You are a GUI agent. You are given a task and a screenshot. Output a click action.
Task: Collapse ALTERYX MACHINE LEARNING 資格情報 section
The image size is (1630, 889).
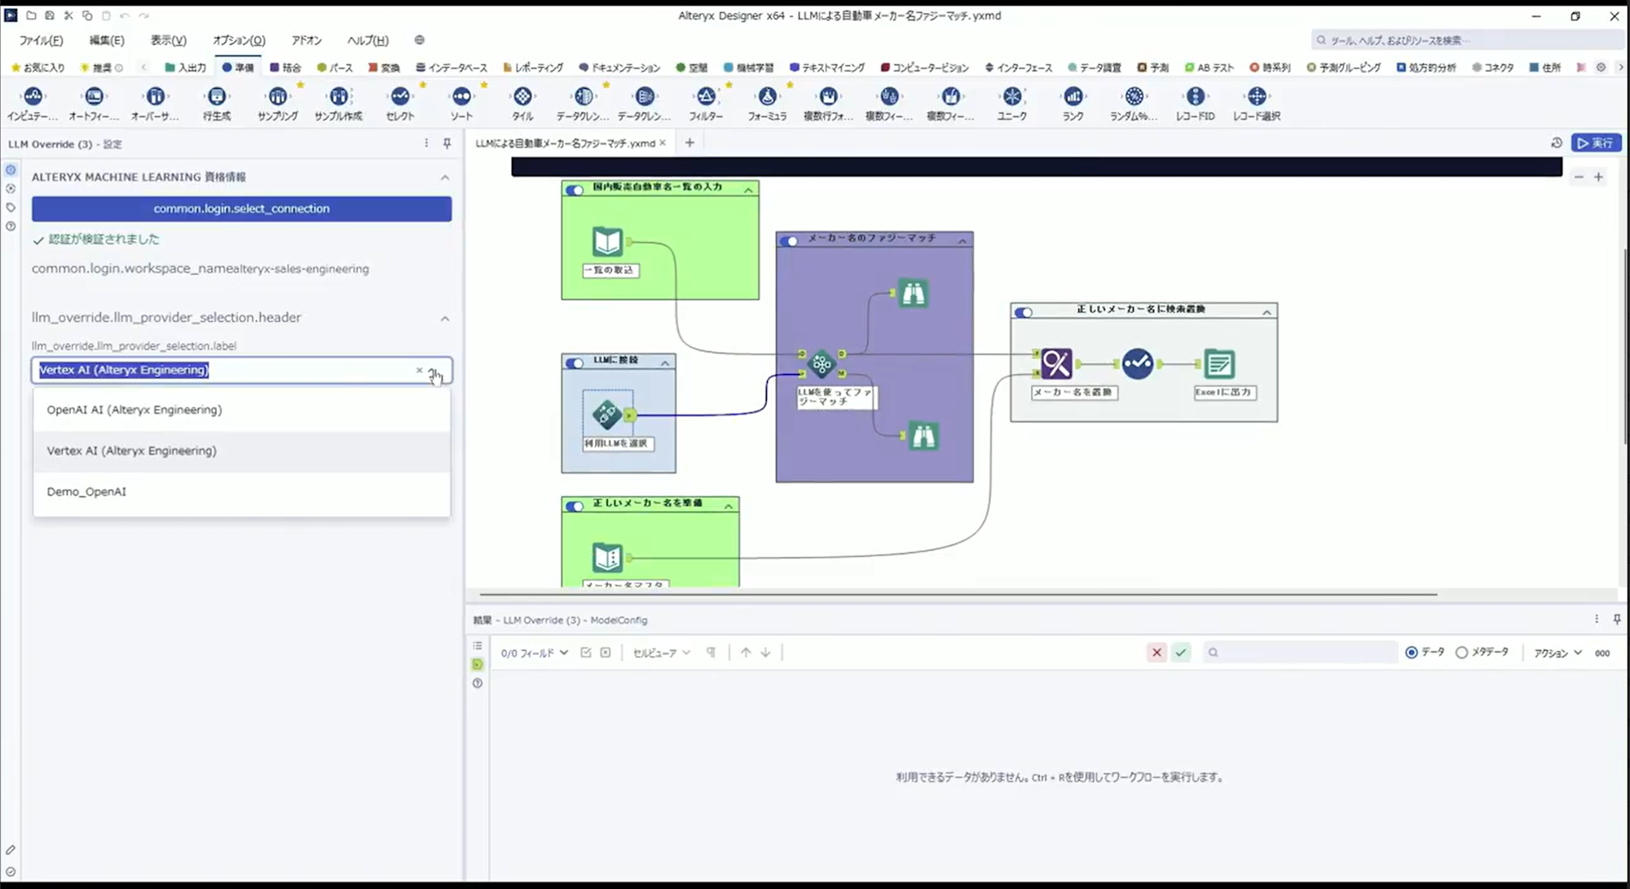pos(445,178)
